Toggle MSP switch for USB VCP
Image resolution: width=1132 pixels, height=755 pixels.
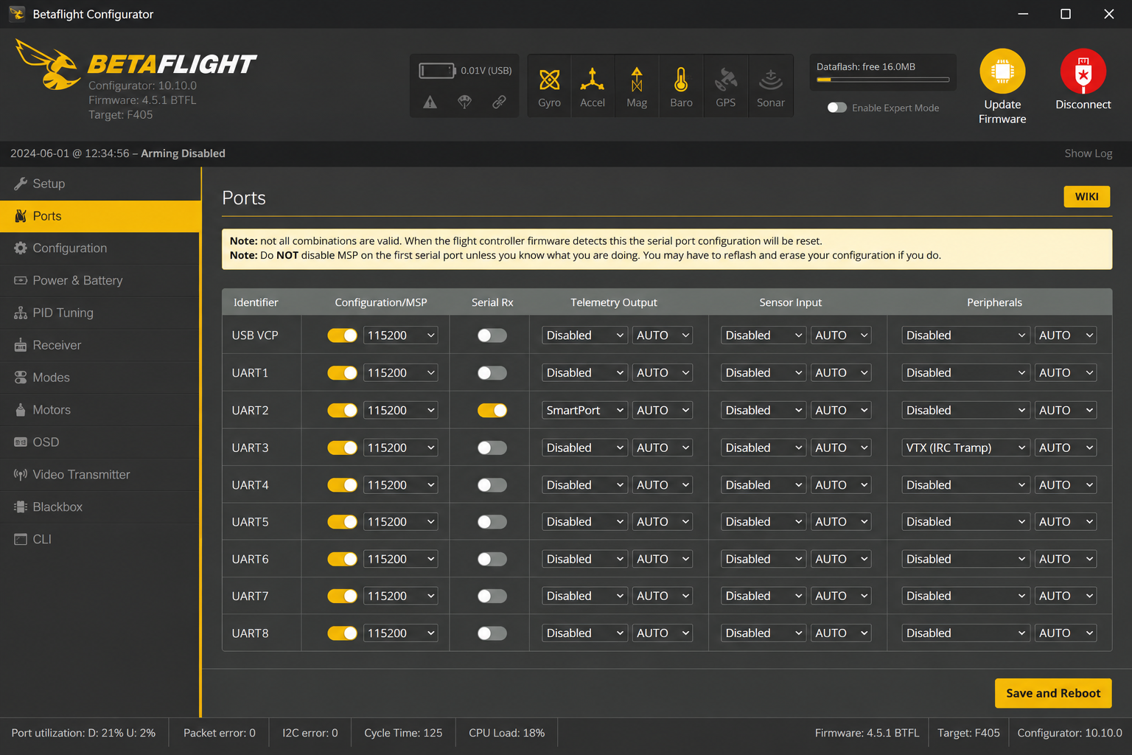[x=342, y=335]
